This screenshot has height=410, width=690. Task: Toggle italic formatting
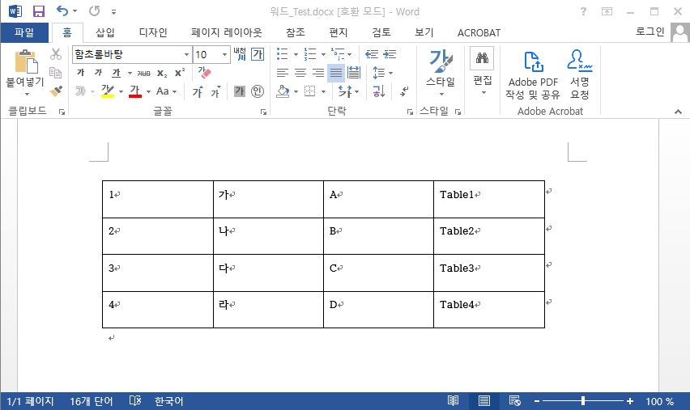pyautogui.click(x=98, y=73)
